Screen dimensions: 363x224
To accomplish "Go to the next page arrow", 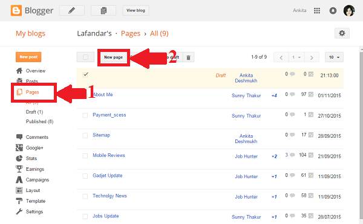I will point(312,57).
